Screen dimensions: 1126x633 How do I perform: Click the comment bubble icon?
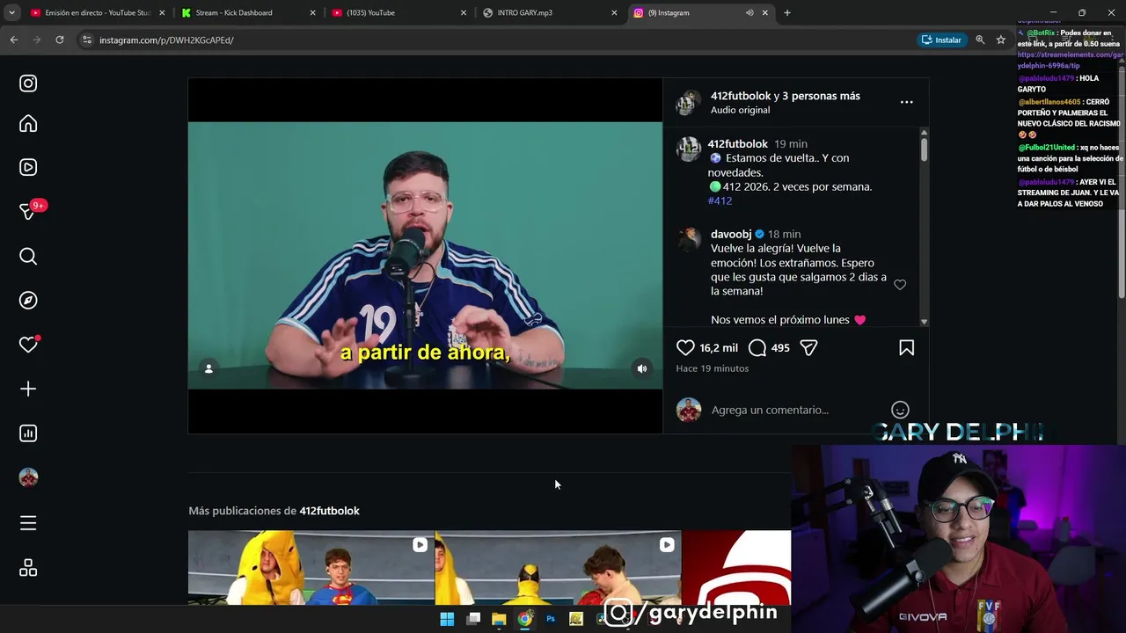pos(757,348)
